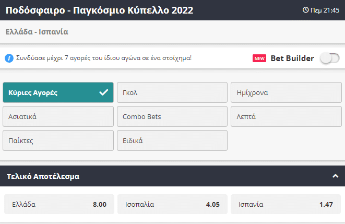Click the checkmark on Κύριες Αγορές
Screen dimensions: 345x224
103,93
